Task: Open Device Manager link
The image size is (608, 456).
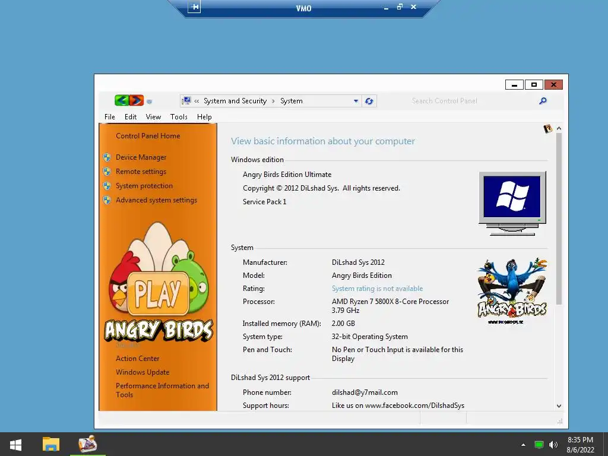Action: (141, 157)
